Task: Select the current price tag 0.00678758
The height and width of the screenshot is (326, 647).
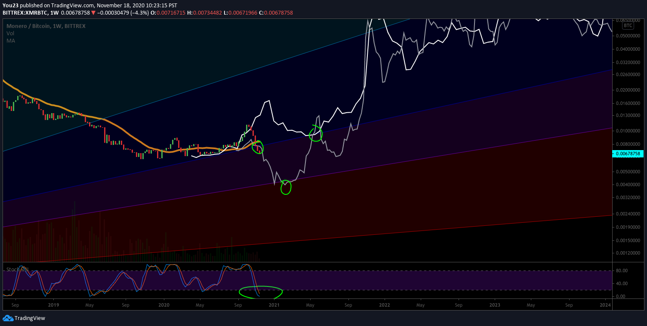Action: pos(628,154)
